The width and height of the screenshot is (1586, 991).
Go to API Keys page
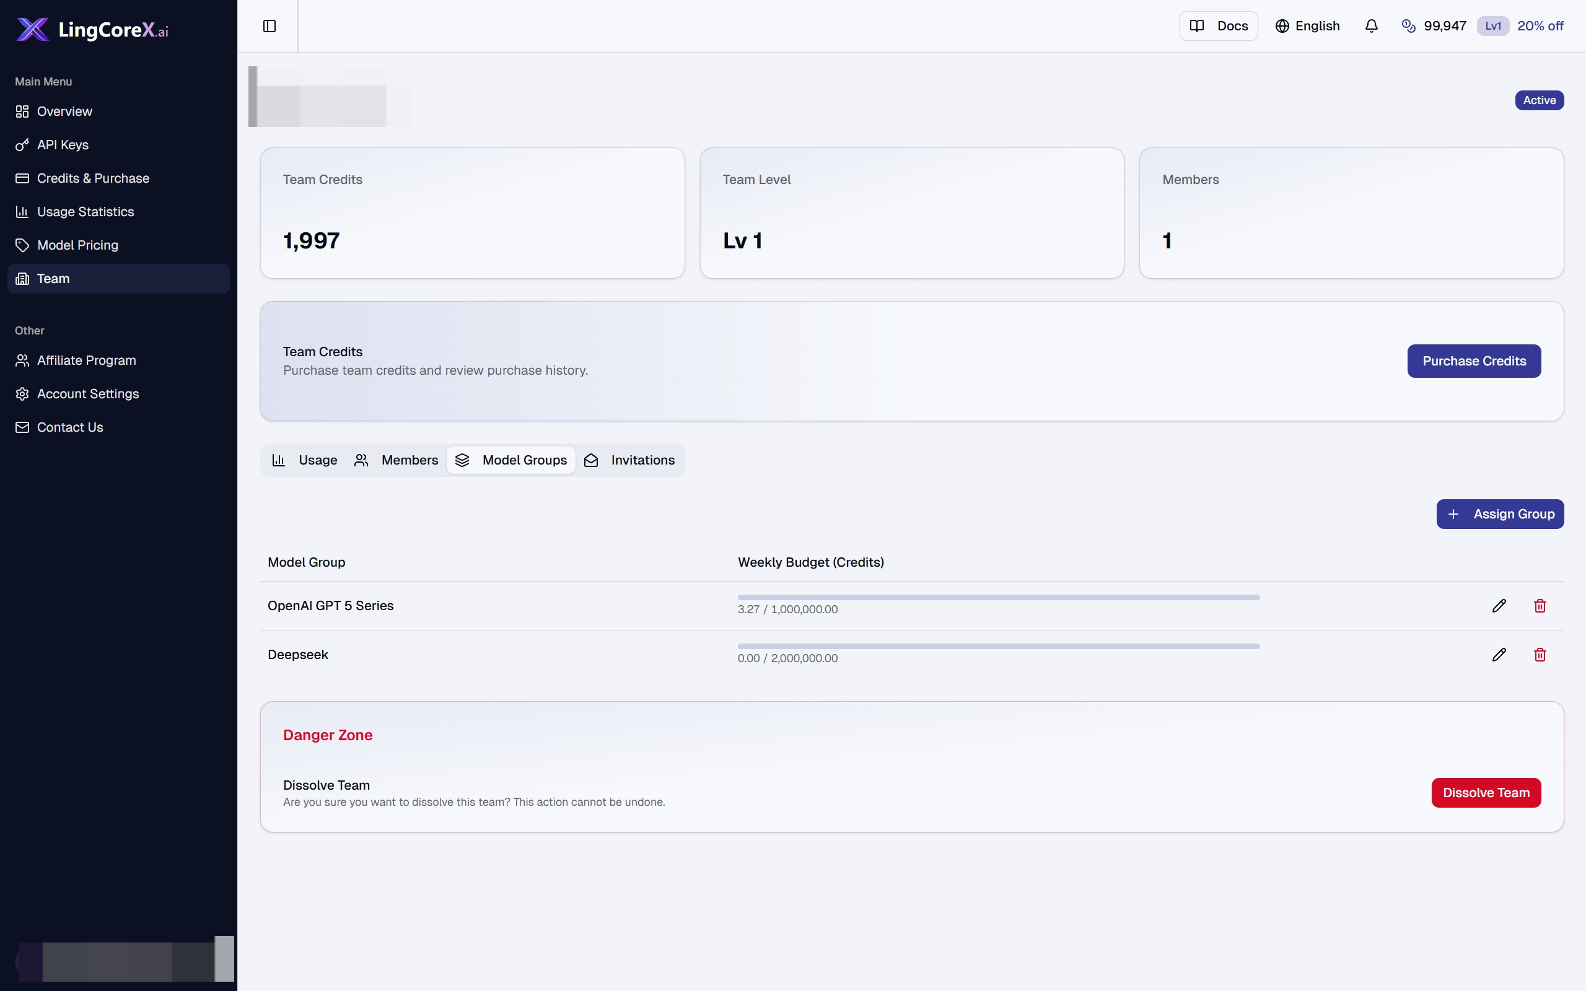pyautogui.click(x=118, y=145)
